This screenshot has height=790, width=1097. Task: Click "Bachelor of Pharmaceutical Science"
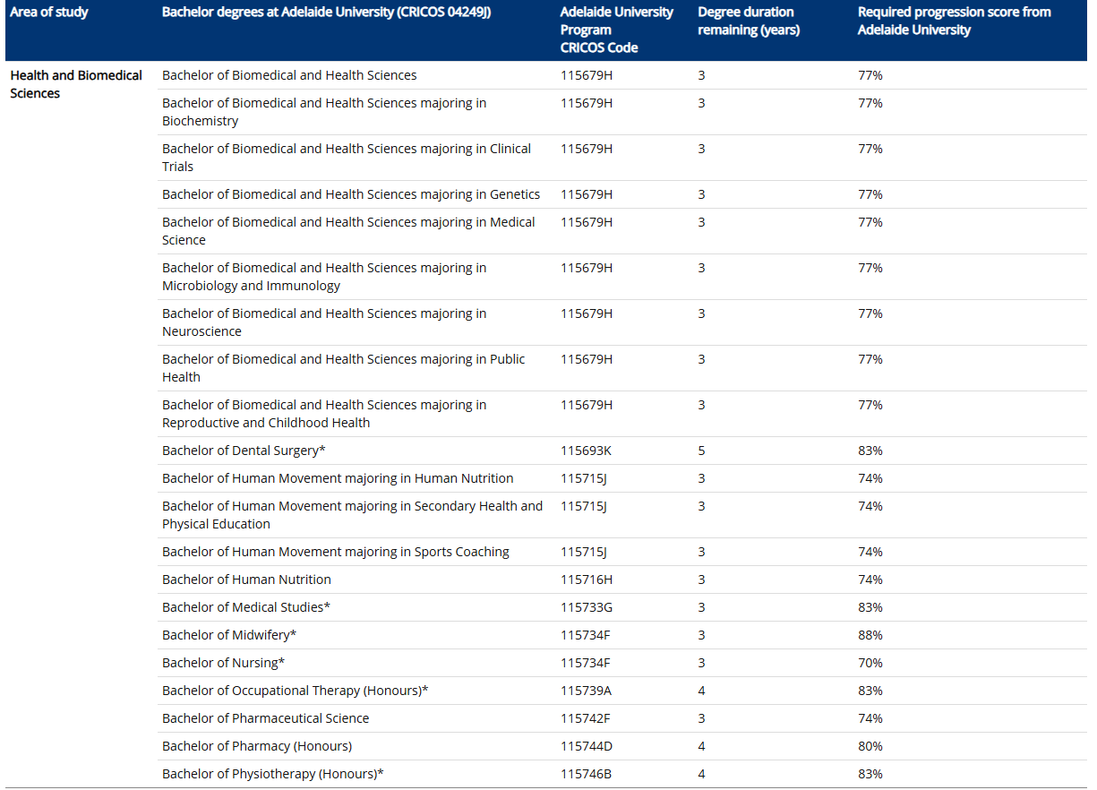click(265, 718)
